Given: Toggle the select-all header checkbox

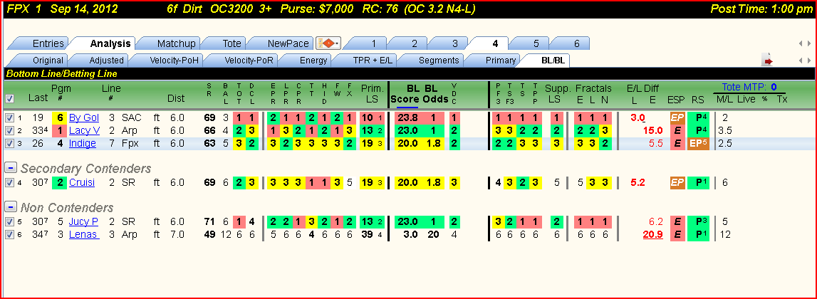Looking at the screenshot, I should (x=9, y=98).
